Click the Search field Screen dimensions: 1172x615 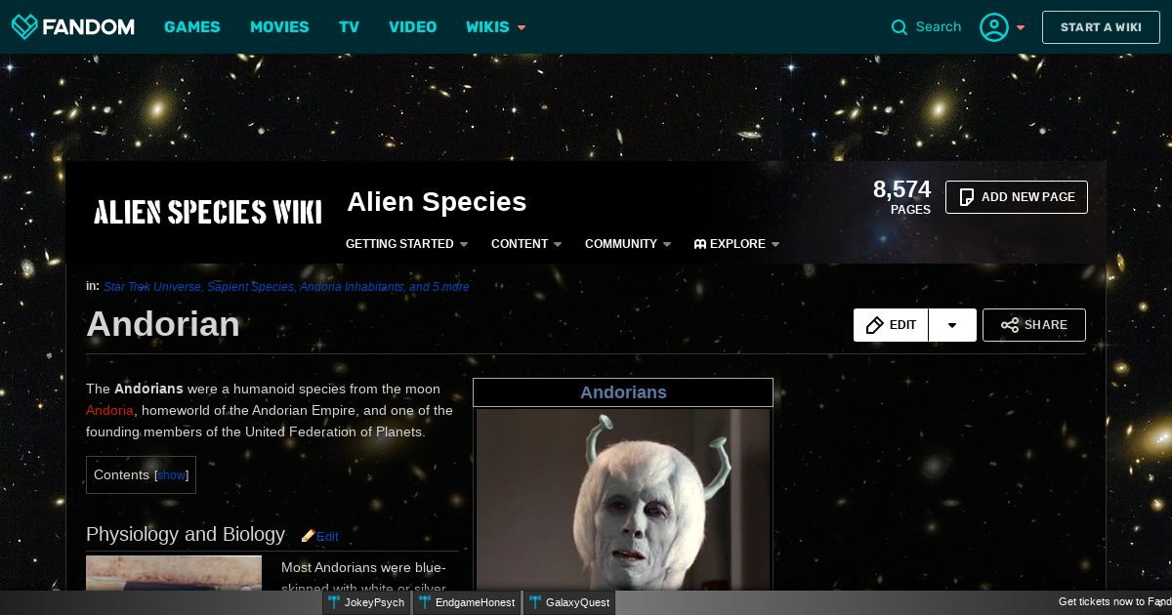pos(939,27)
